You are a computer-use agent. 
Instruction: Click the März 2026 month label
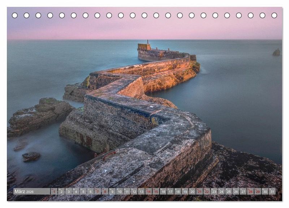[x=24, y=191]
